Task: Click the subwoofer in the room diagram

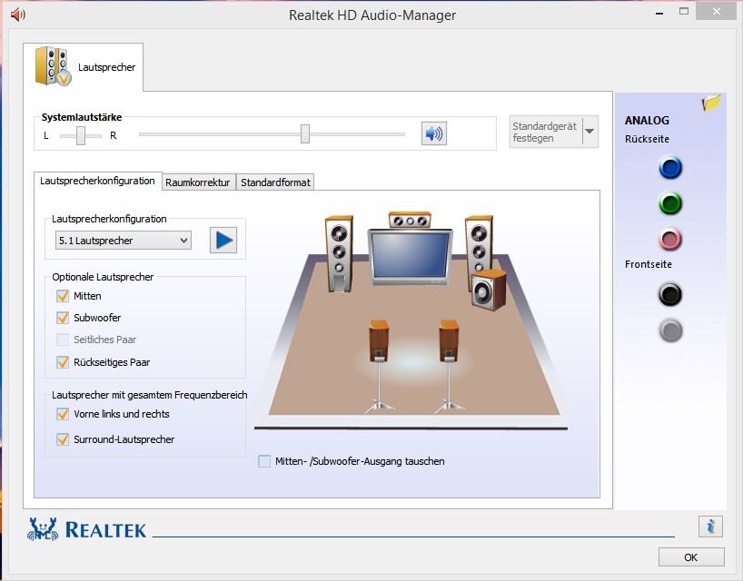Action: coord(489,290)
